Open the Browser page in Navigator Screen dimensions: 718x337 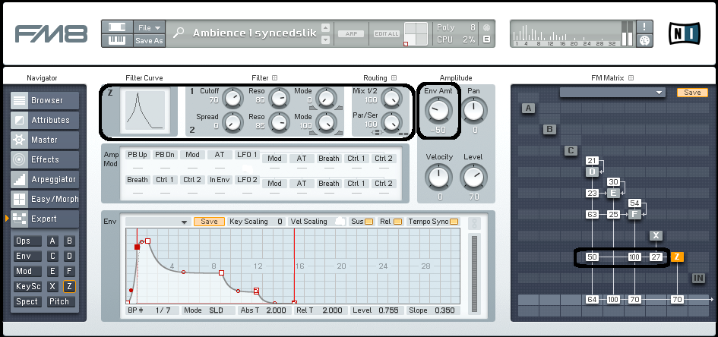tap(47, 100)
